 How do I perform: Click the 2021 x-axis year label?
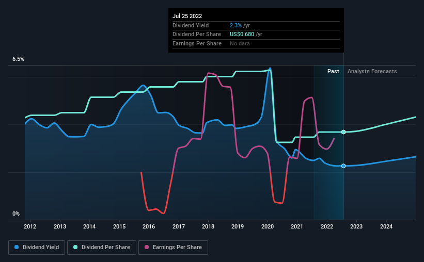(x=297, y=226)
